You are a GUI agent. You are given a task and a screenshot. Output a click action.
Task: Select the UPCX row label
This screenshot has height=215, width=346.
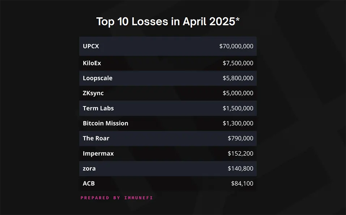point(91,46)
